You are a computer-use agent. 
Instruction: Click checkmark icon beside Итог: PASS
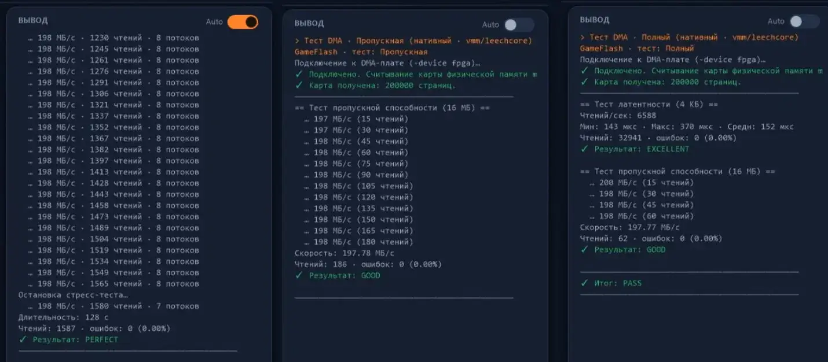pos(584,283)
